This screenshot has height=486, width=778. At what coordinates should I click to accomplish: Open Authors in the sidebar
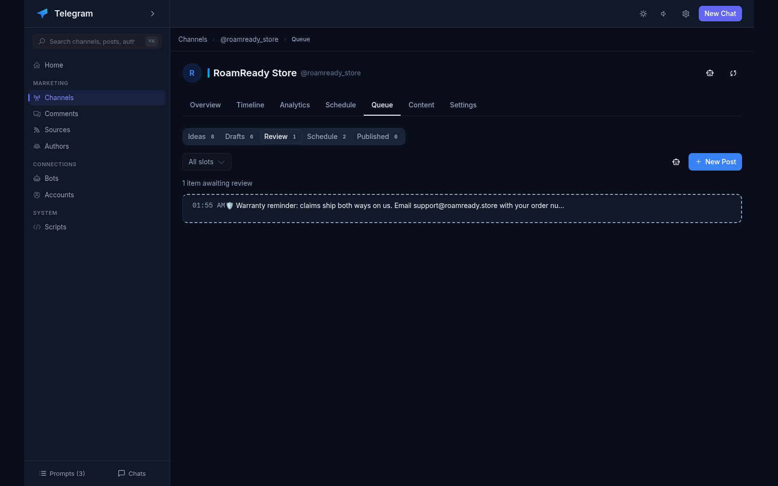click(x=97, y=146)
